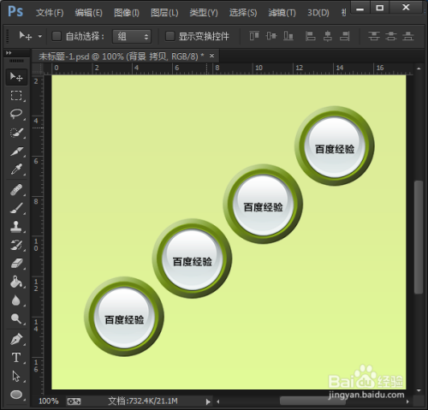The height and width of the screenshot is (410, 428).
Task: Enable the 显示变换控件 checkbox
Action: point(170,36)
